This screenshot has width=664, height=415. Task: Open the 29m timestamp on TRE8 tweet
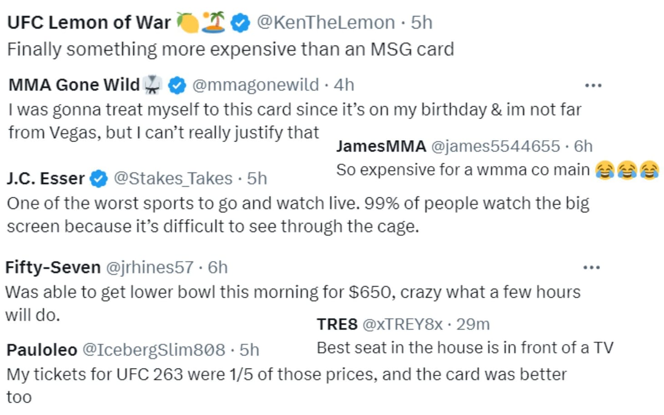pos(473,325)
